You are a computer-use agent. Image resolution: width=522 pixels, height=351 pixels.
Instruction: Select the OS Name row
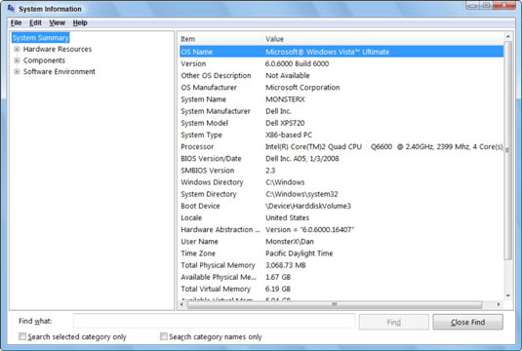coord(341,52)
